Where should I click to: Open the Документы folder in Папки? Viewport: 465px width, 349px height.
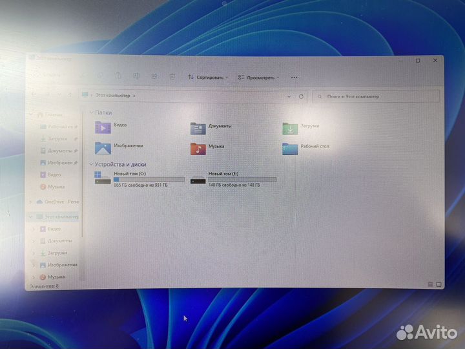coord(198,128)
